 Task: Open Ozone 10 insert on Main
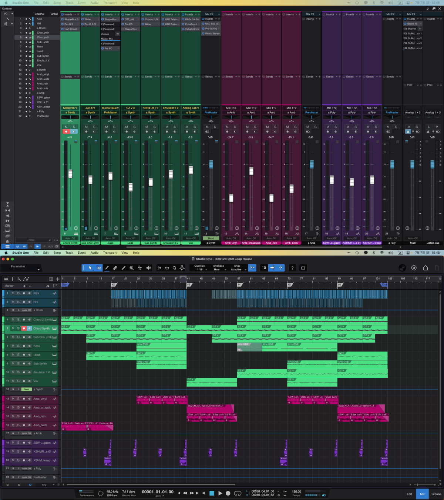[x=412, y=24]
